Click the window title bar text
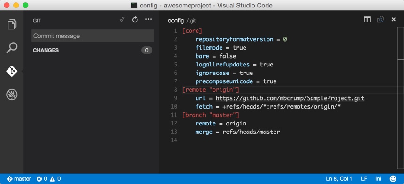The image size is (404, 184). coord(206,5)
